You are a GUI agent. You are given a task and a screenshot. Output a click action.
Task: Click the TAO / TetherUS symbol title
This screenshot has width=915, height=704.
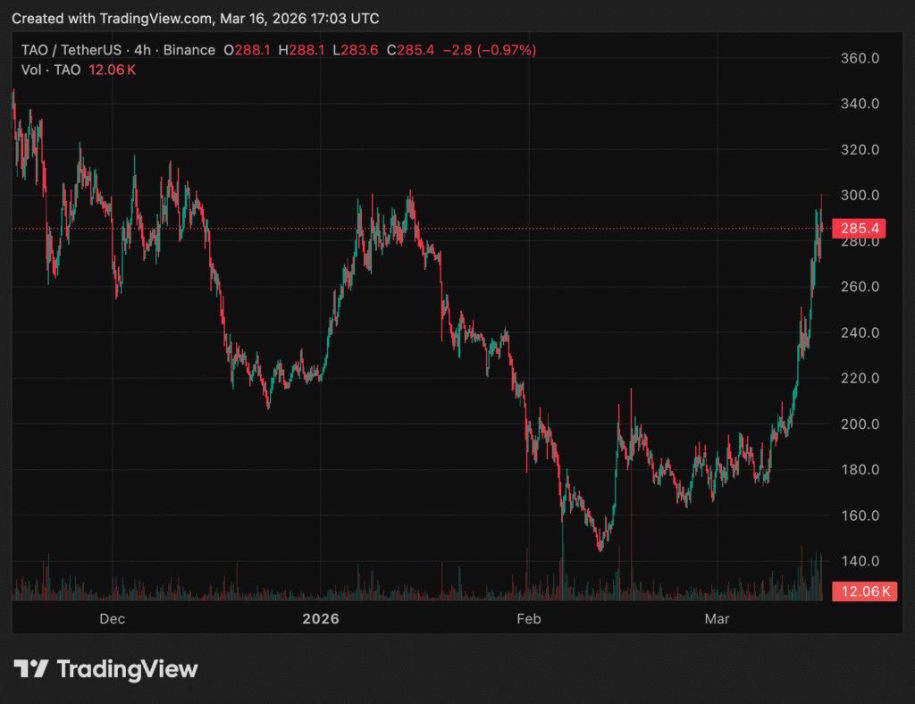click(72, 50)
